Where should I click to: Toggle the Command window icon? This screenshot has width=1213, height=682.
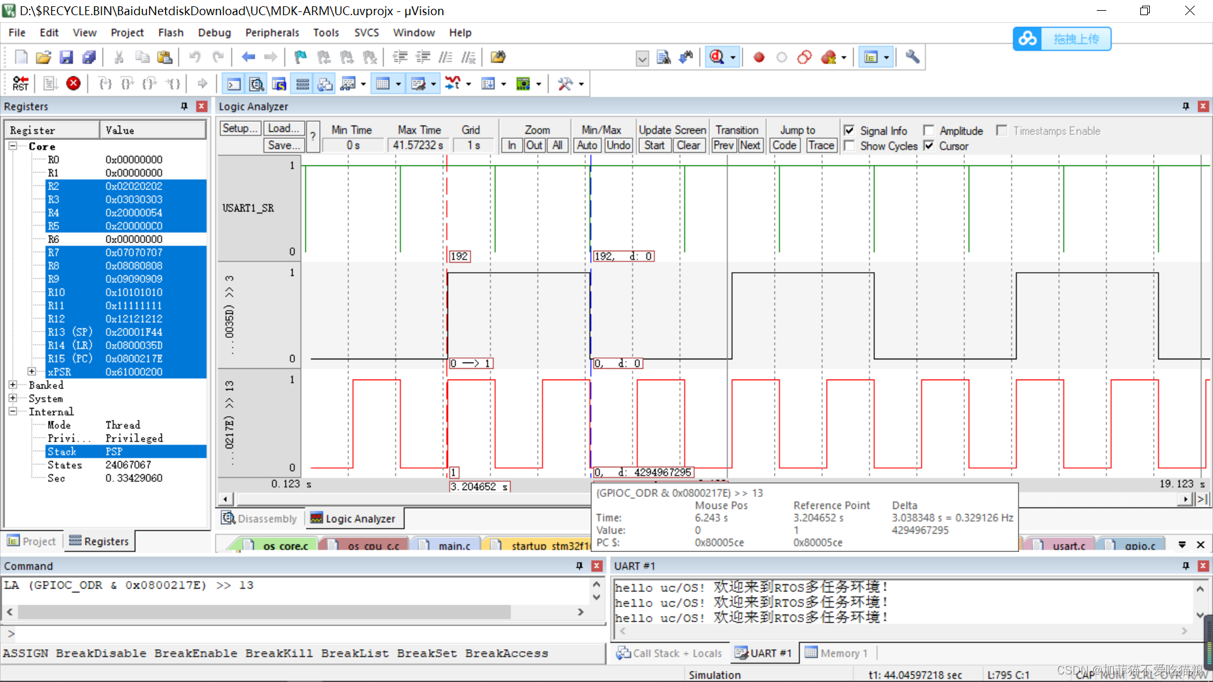point(234,83)
